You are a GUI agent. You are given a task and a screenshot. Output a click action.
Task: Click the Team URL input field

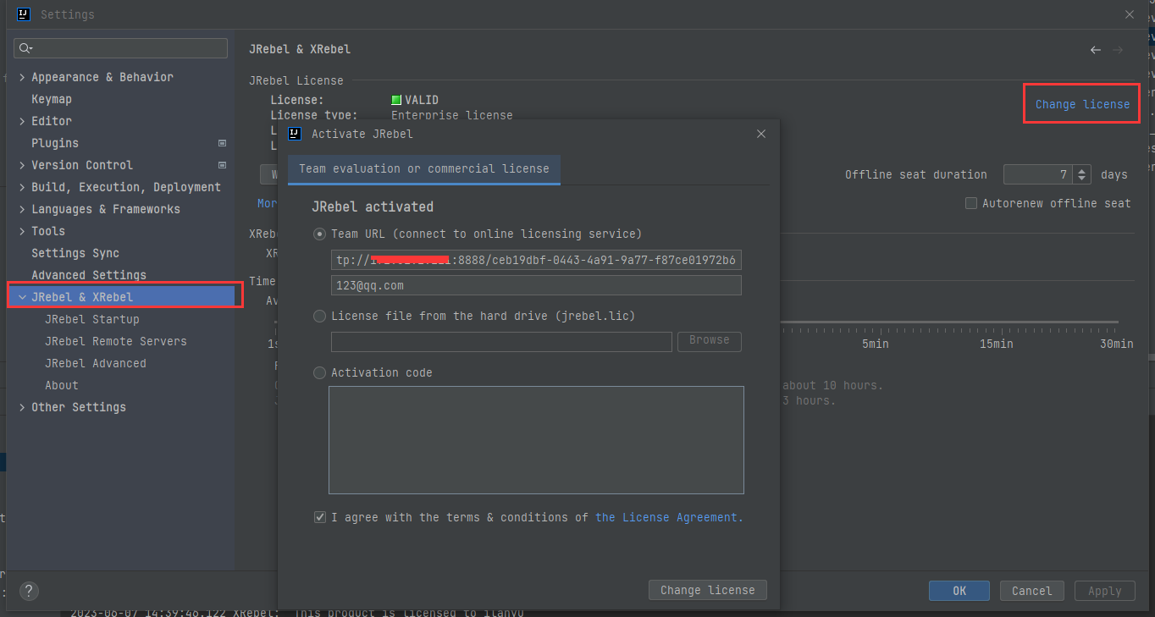536,260
